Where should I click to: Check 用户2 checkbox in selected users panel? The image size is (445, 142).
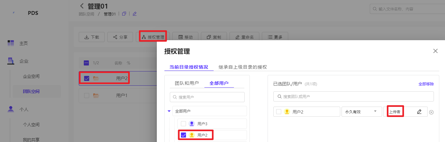279,112
